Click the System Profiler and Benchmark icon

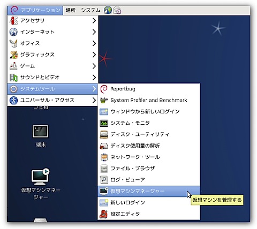(x=104, y=100)
